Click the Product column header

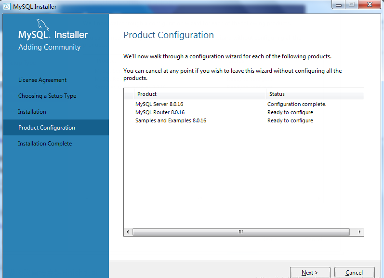pyautogui.click(x=200, y=94)
